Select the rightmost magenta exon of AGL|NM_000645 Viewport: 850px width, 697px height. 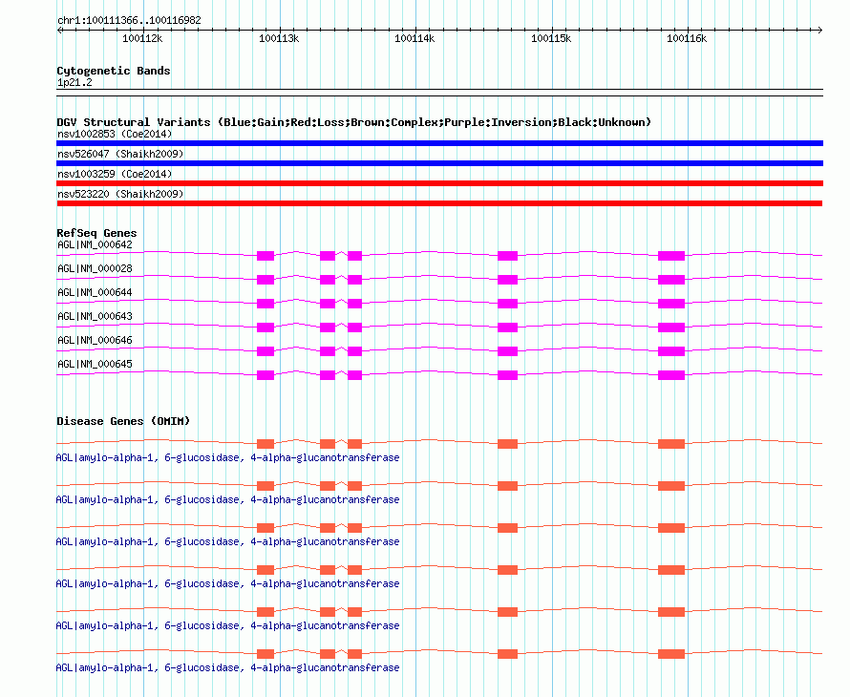click(x=671, y=375)
